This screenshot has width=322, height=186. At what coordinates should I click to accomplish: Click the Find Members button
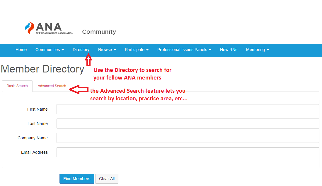[77, 179]
